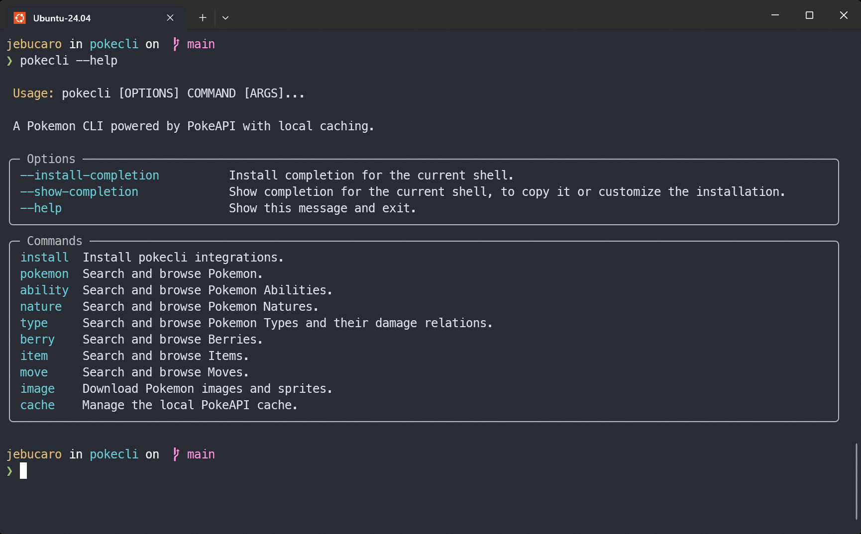Click the '--help' option in Options box
This screenshot has height=534, width=861.
tap(41, 208)
